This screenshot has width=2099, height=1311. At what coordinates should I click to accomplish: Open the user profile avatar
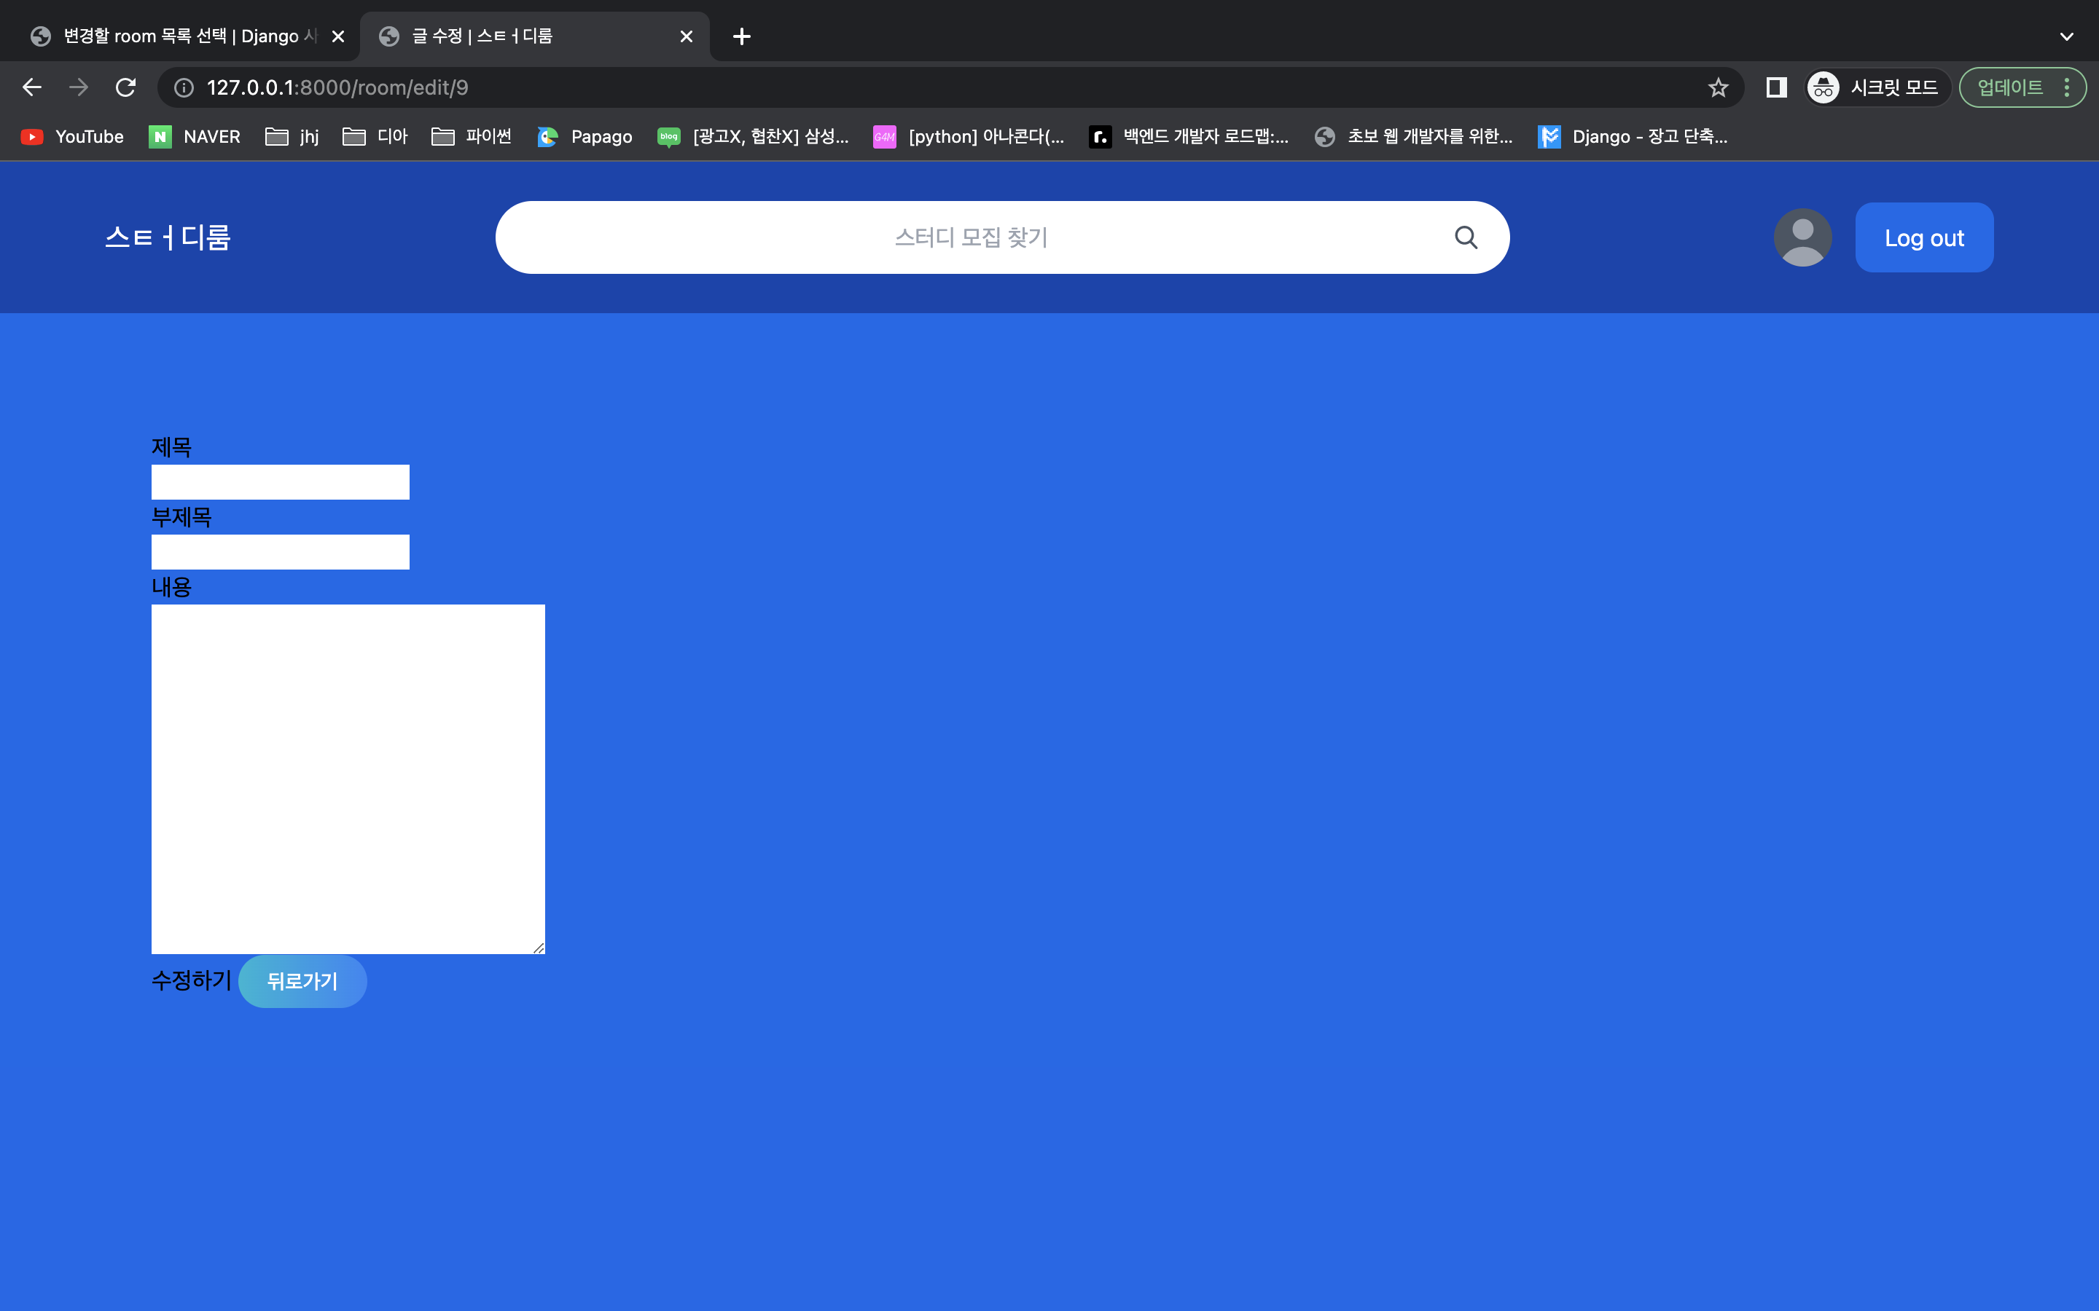(x=1802, y=237)
